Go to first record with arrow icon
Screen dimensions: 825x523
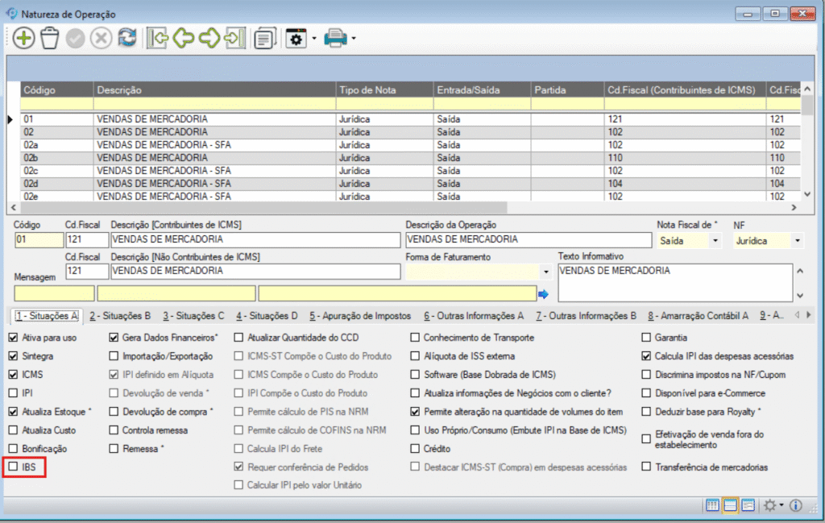point(158,38)
